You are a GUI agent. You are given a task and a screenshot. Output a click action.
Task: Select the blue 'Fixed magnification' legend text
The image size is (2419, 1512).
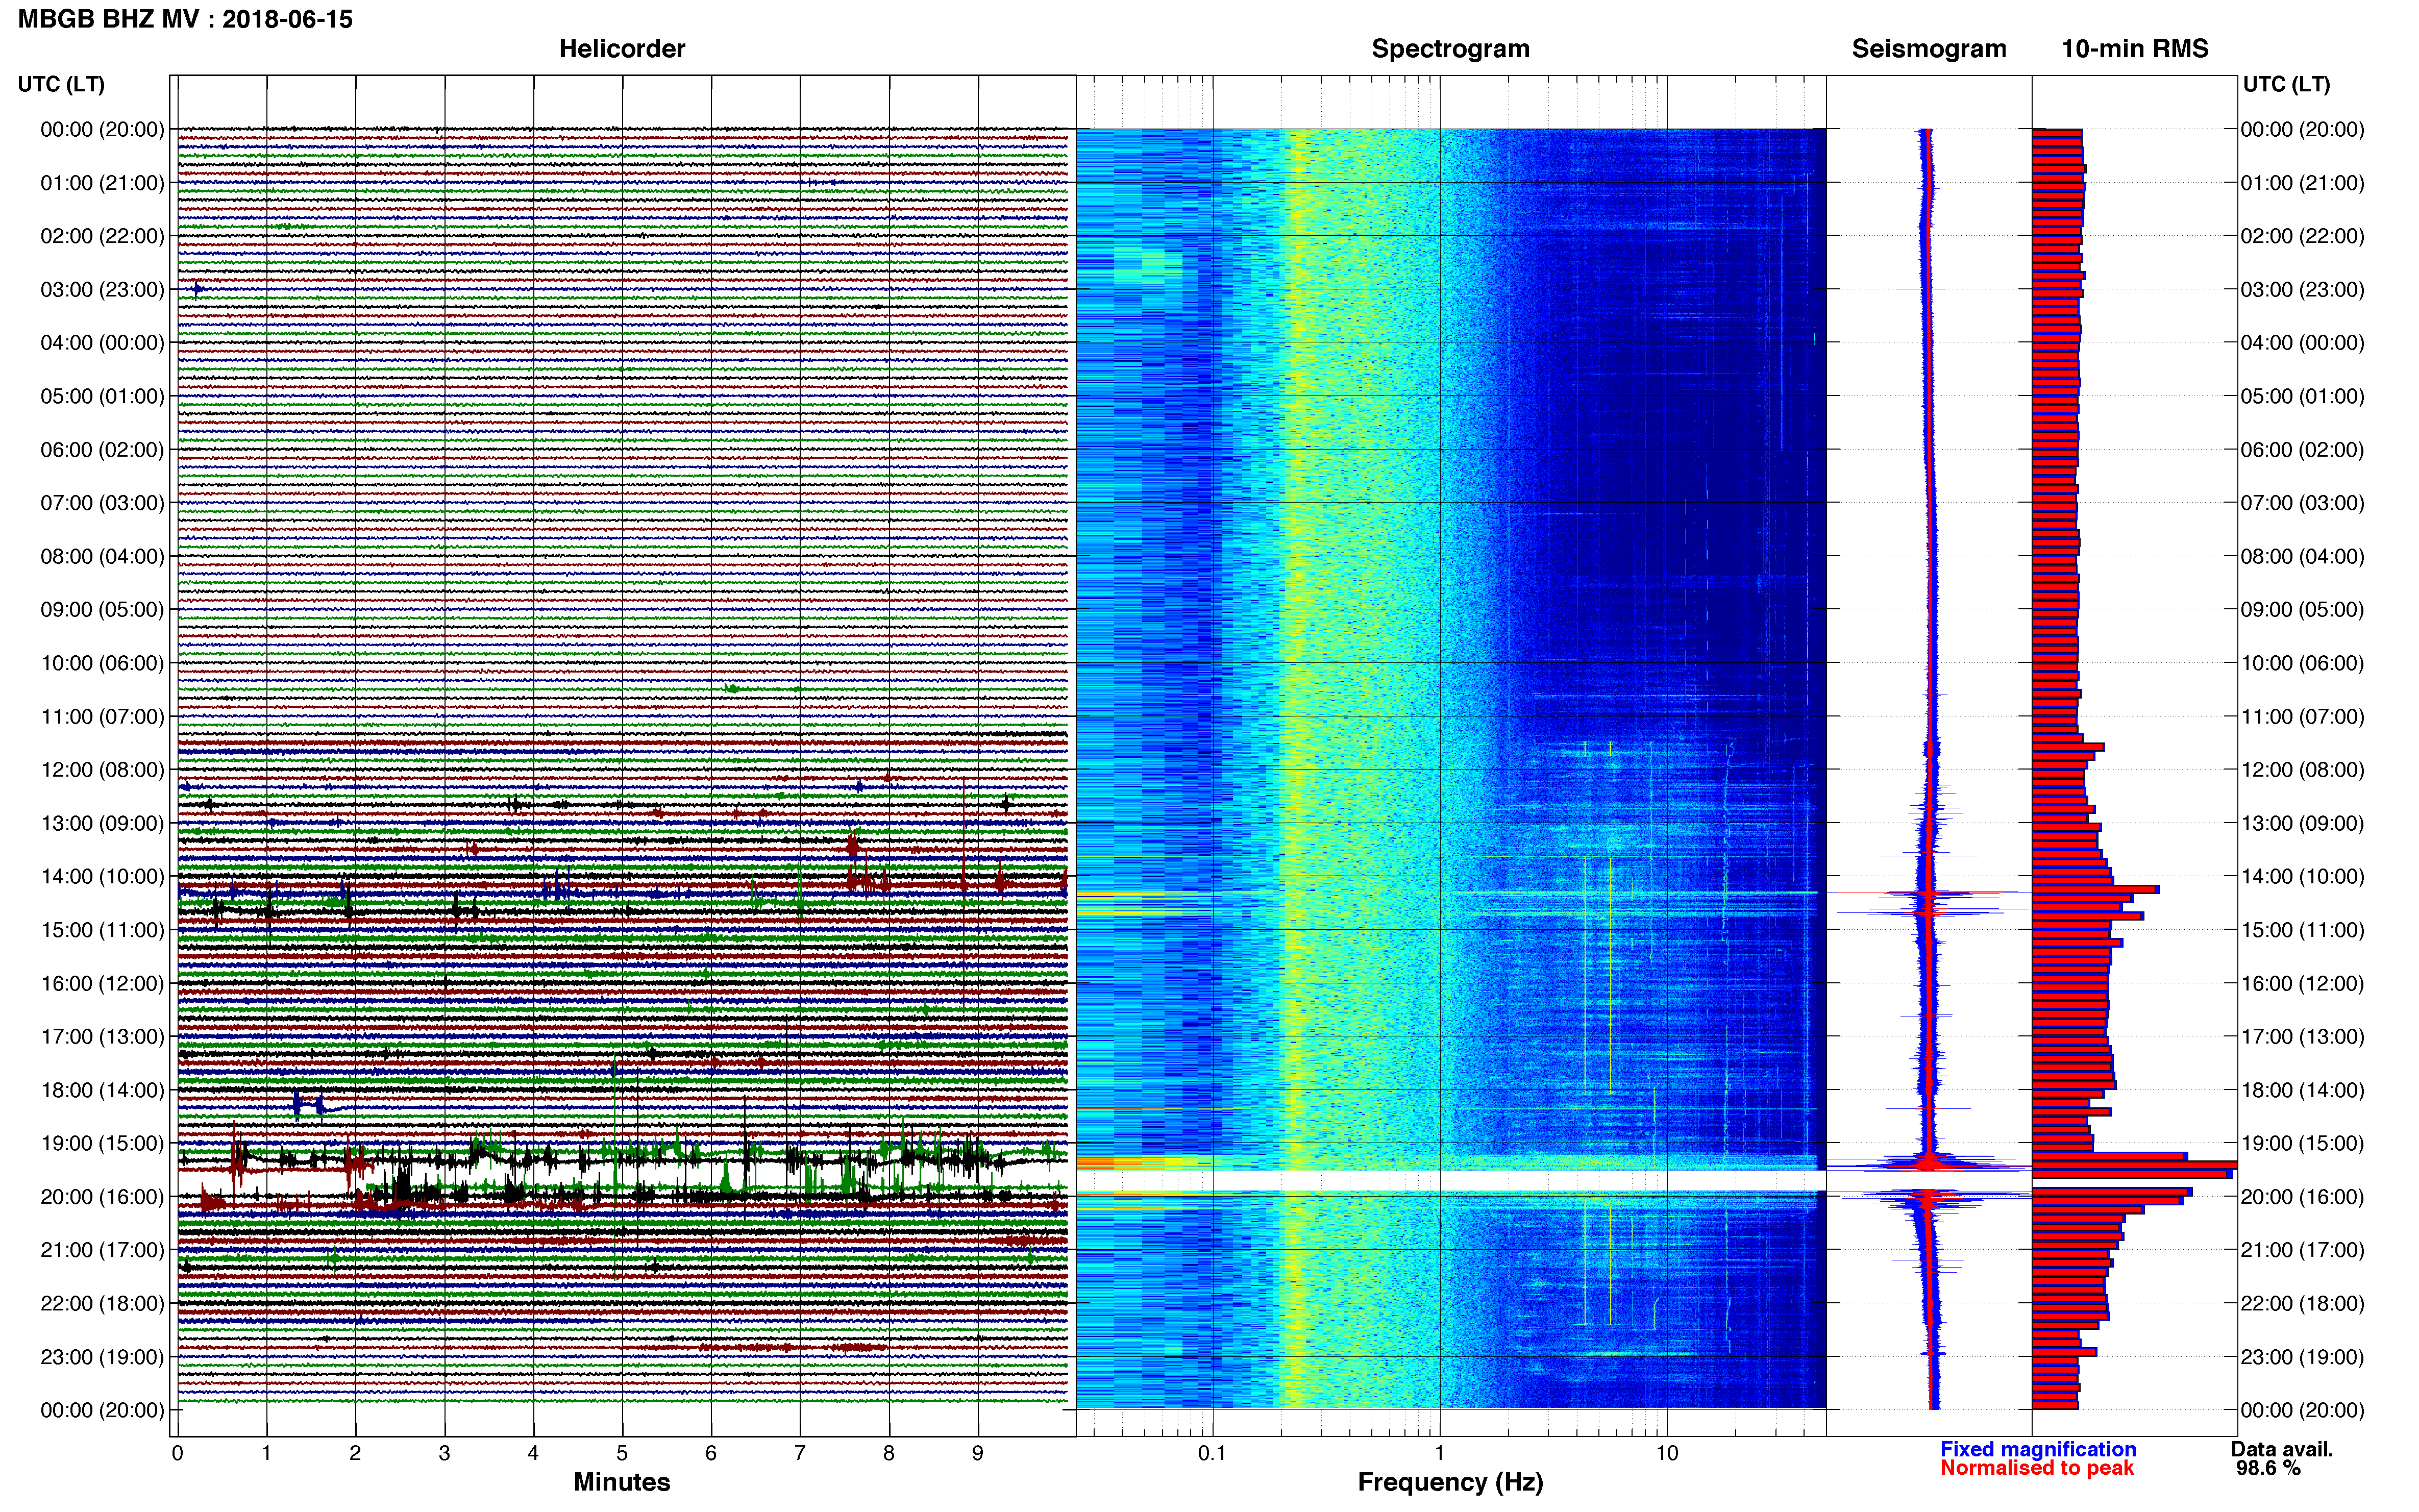2038,1449
